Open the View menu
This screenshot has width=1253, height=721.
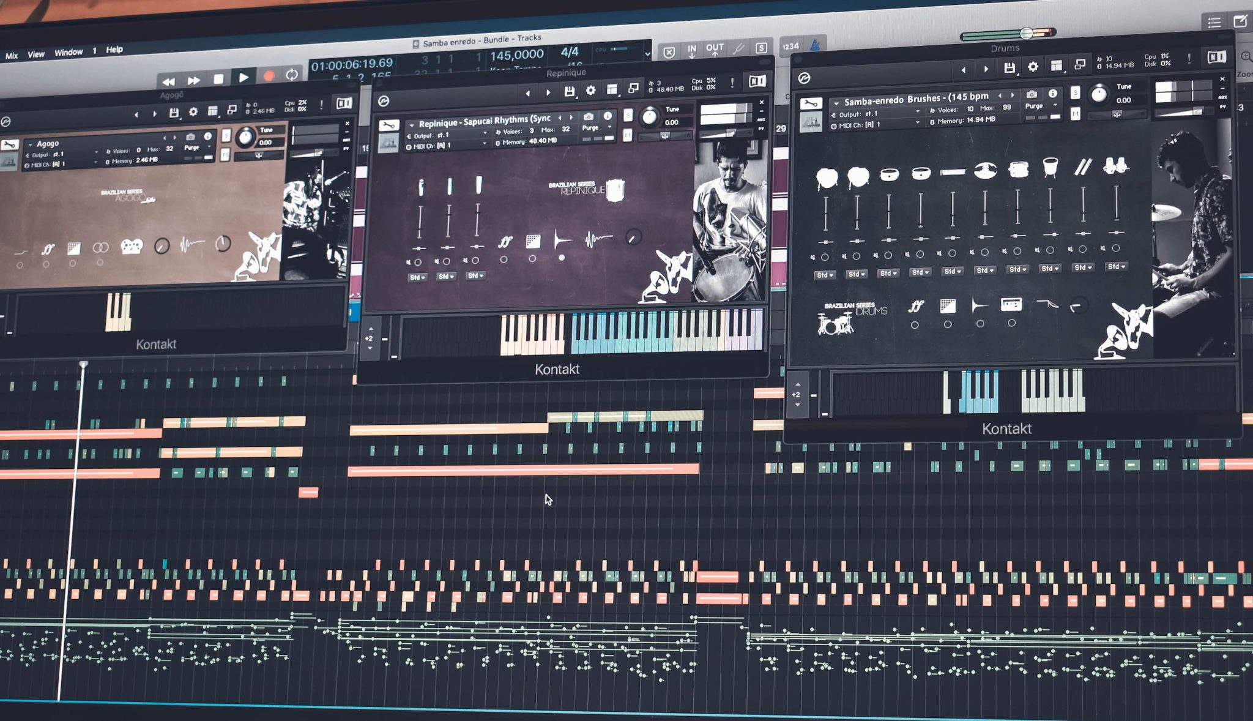click(x=36, y=54)
